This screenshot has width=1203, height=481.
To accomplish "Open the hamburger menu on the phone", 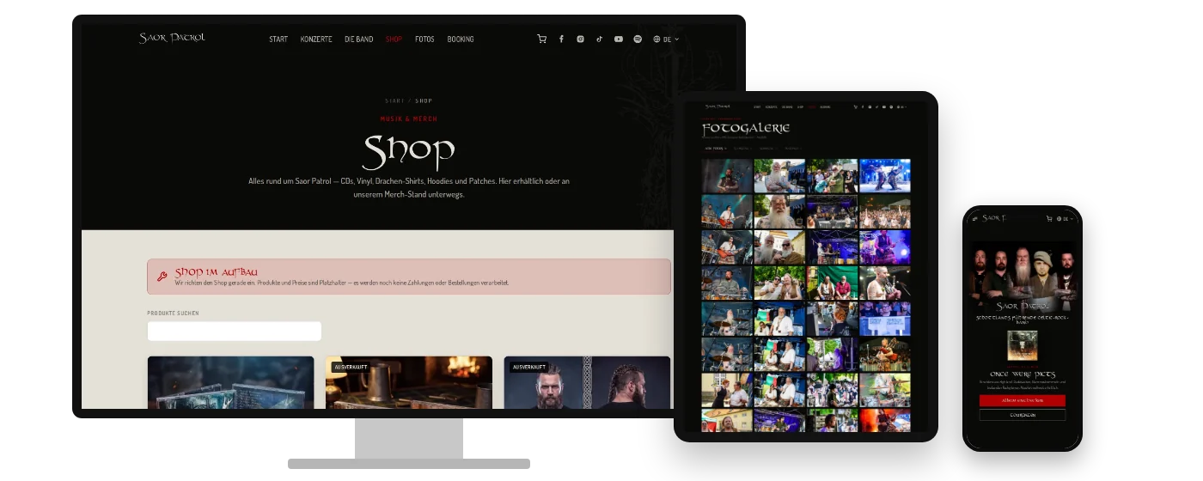I will 975,218.
